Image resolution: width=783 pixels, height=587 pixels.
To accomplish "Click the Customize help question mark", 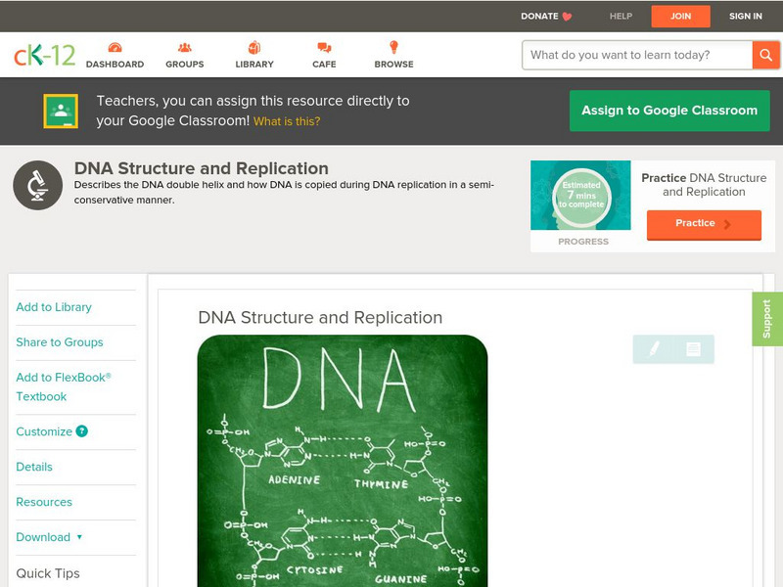I will point(82,431).
